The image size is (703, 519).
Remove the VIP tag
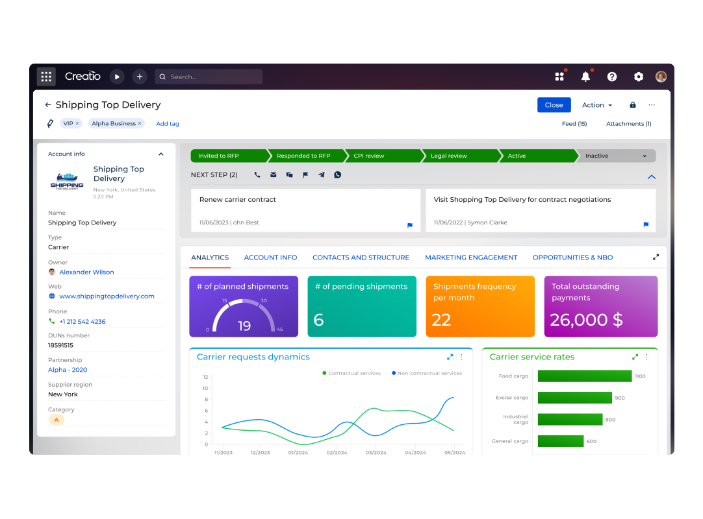77,123
